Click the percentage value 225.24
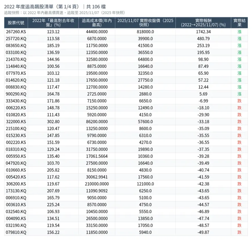This screenshot has height=240, width=252. tap(53, 205)
